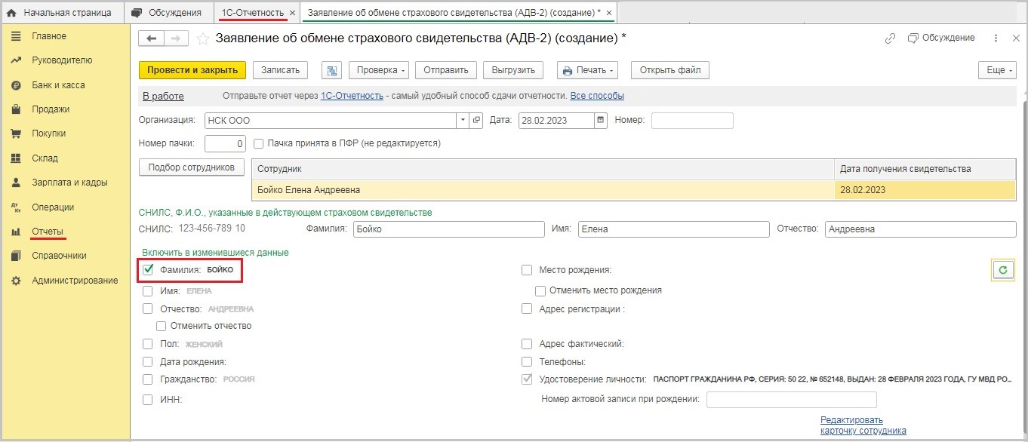Image resolution: width=1028 pixels, height=442 pixels.
Task: Add form to favorites star
Action: tap(202, 38)
